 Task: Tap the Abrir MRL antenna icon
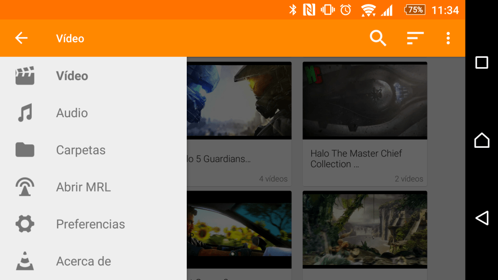24,187
